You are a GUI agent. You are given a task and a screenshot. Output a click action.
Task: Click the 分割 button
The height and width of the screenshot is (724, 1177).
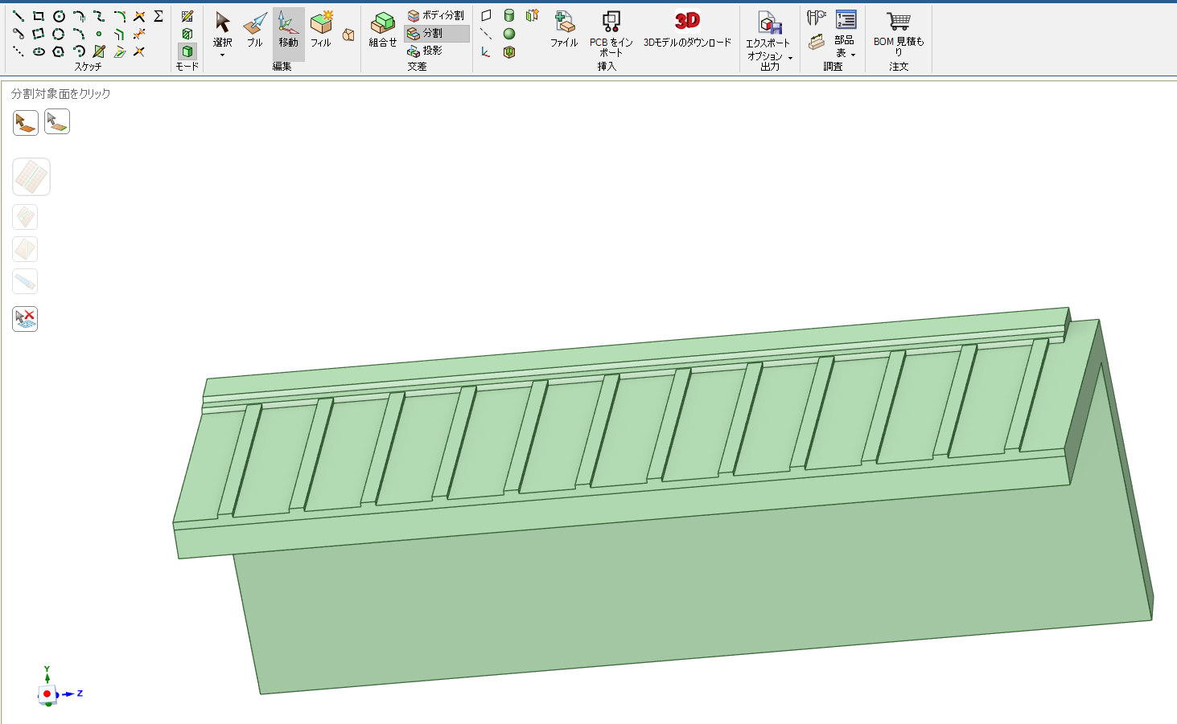(435, 33)
